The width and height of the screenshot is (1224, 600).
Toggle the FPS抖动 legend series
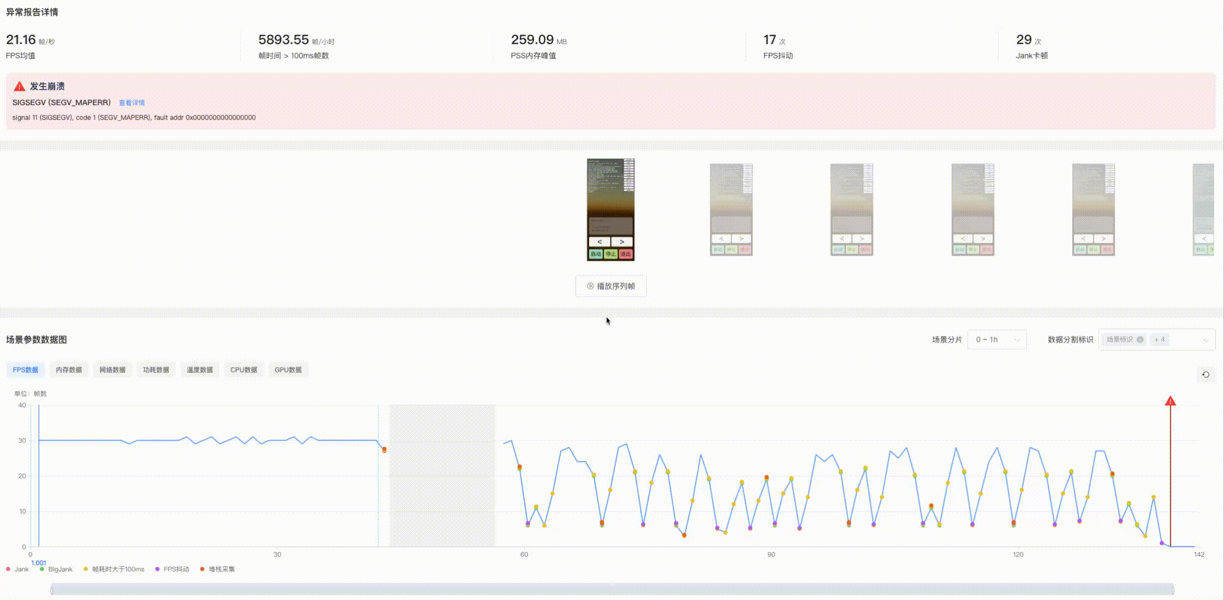172,569
